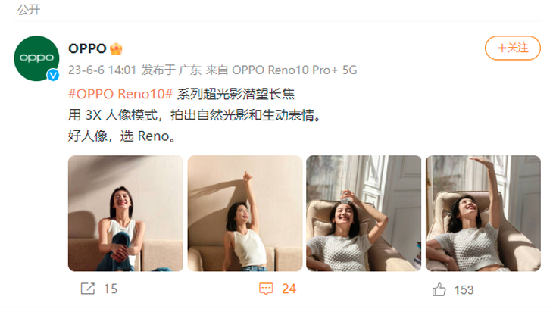
Task: Open the OPPO username link
Action: point(87,48)
